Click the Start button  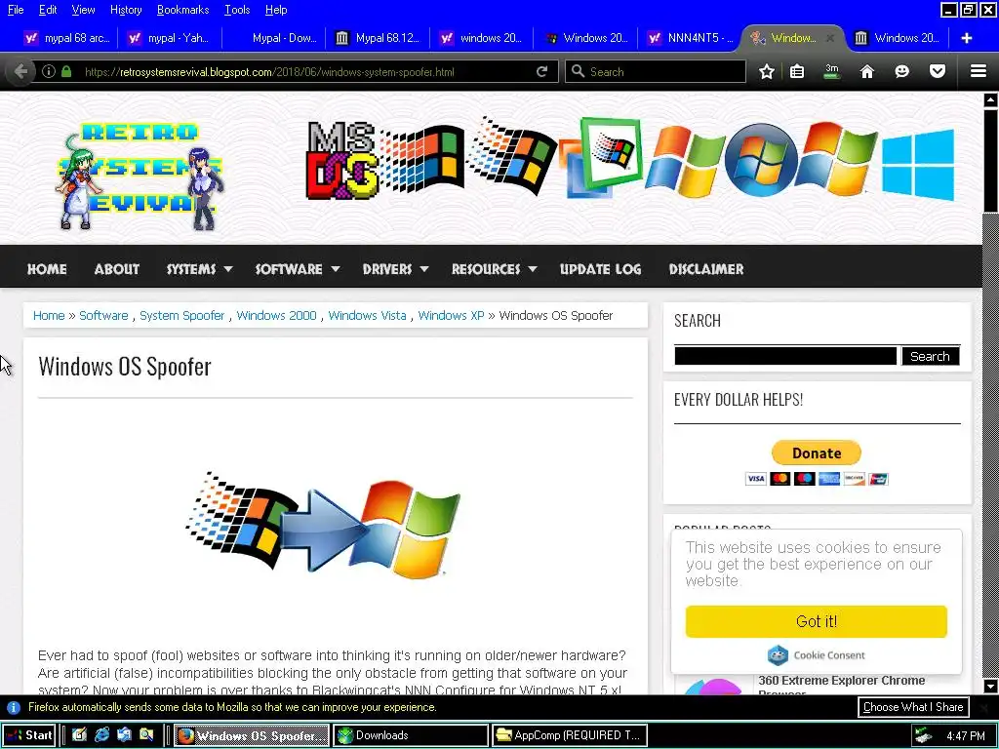29,735
